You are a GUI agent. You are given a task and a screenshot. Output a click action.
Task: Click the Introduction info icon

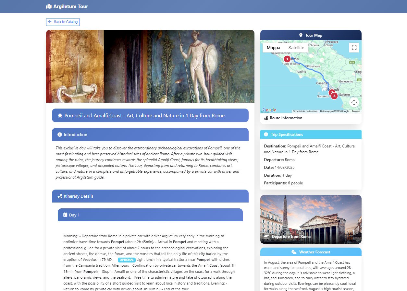60,135
